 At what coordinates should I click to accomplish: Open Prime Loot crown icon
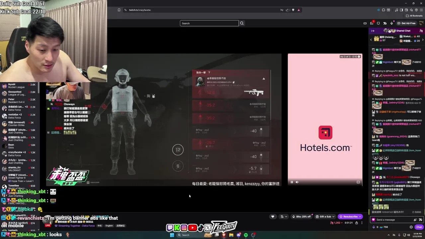point(365,23)
